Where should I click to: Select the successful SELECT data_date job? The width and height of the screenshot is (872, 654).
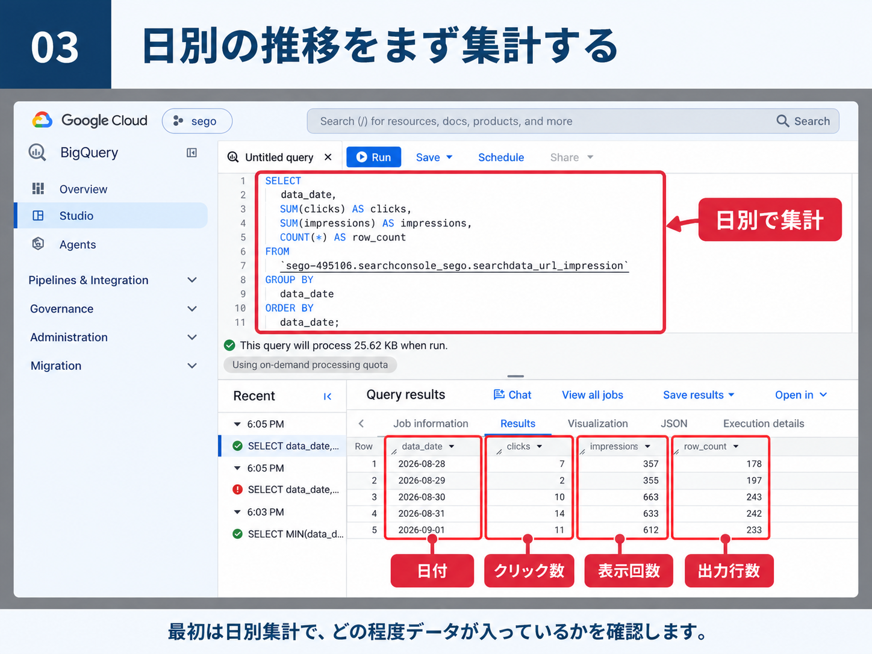coord(283,446)
